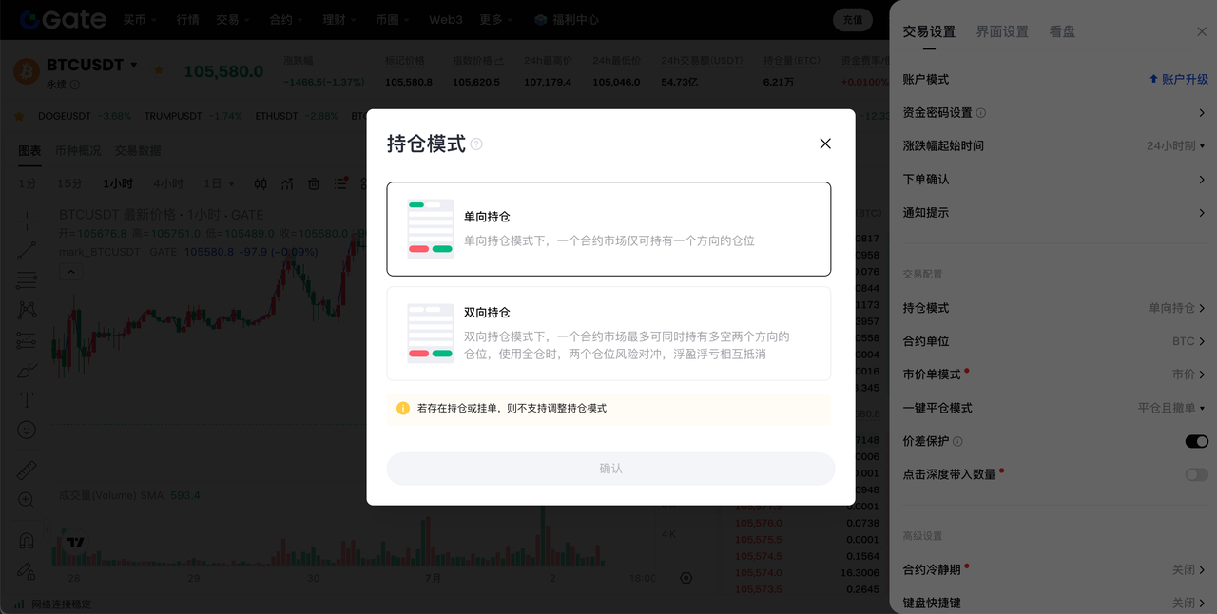The height and width of the screenshot is (614, 1217).
Task: Click the Gate logo in header
Action: pos(63,19)
